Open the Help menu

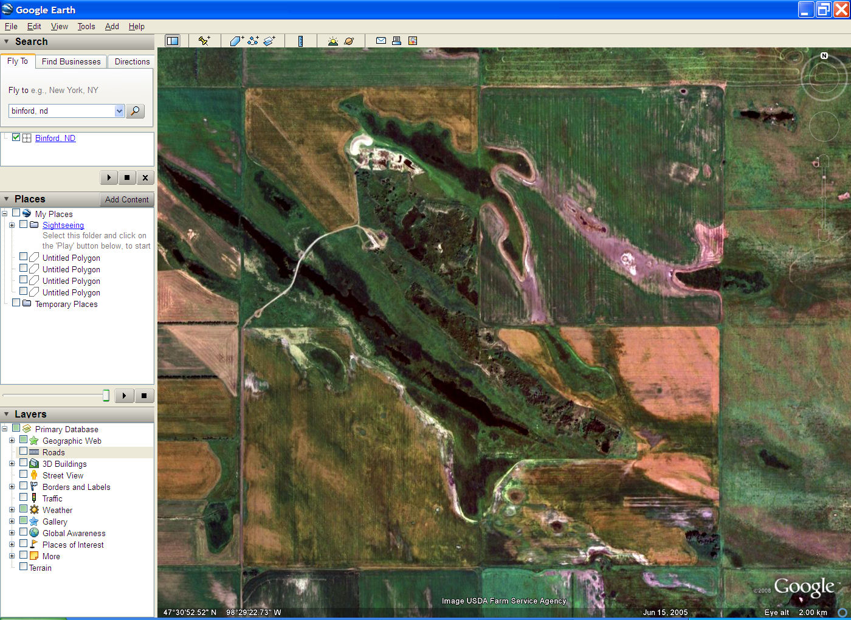click(x=137, y=26)
